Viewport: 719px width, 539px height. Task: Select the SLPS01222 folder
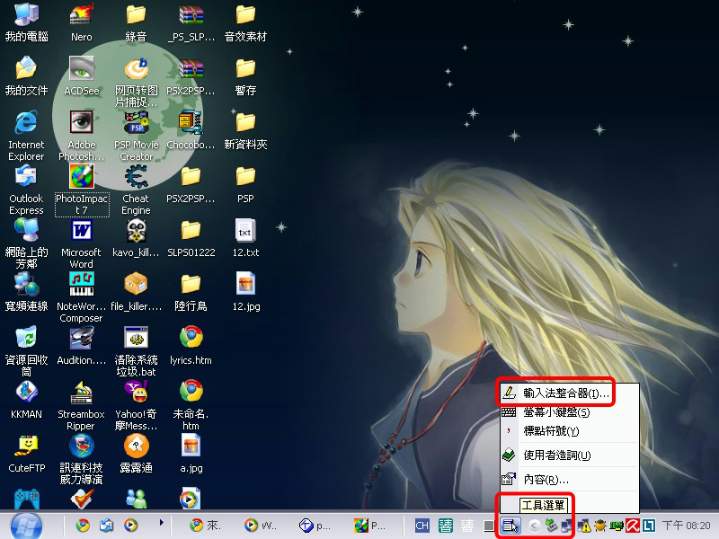point(191,238)
